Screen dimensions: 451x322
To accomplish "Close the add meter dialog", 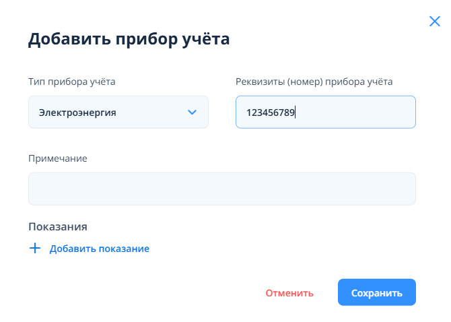I will (x=434, y=22).
